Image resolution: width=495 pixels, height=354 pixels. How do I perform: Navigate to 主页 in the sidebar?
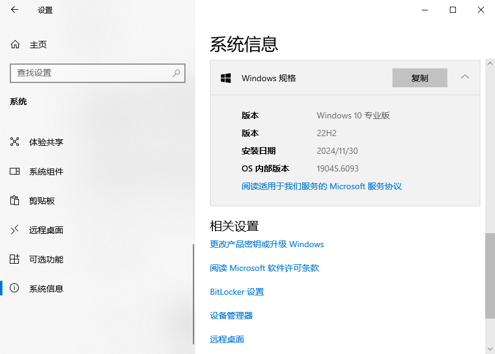tap(40, 44)
